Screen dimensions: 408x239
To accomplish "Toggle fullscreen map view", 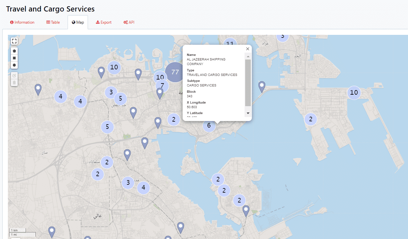I will pyautogui.click(x=14, y=41).
